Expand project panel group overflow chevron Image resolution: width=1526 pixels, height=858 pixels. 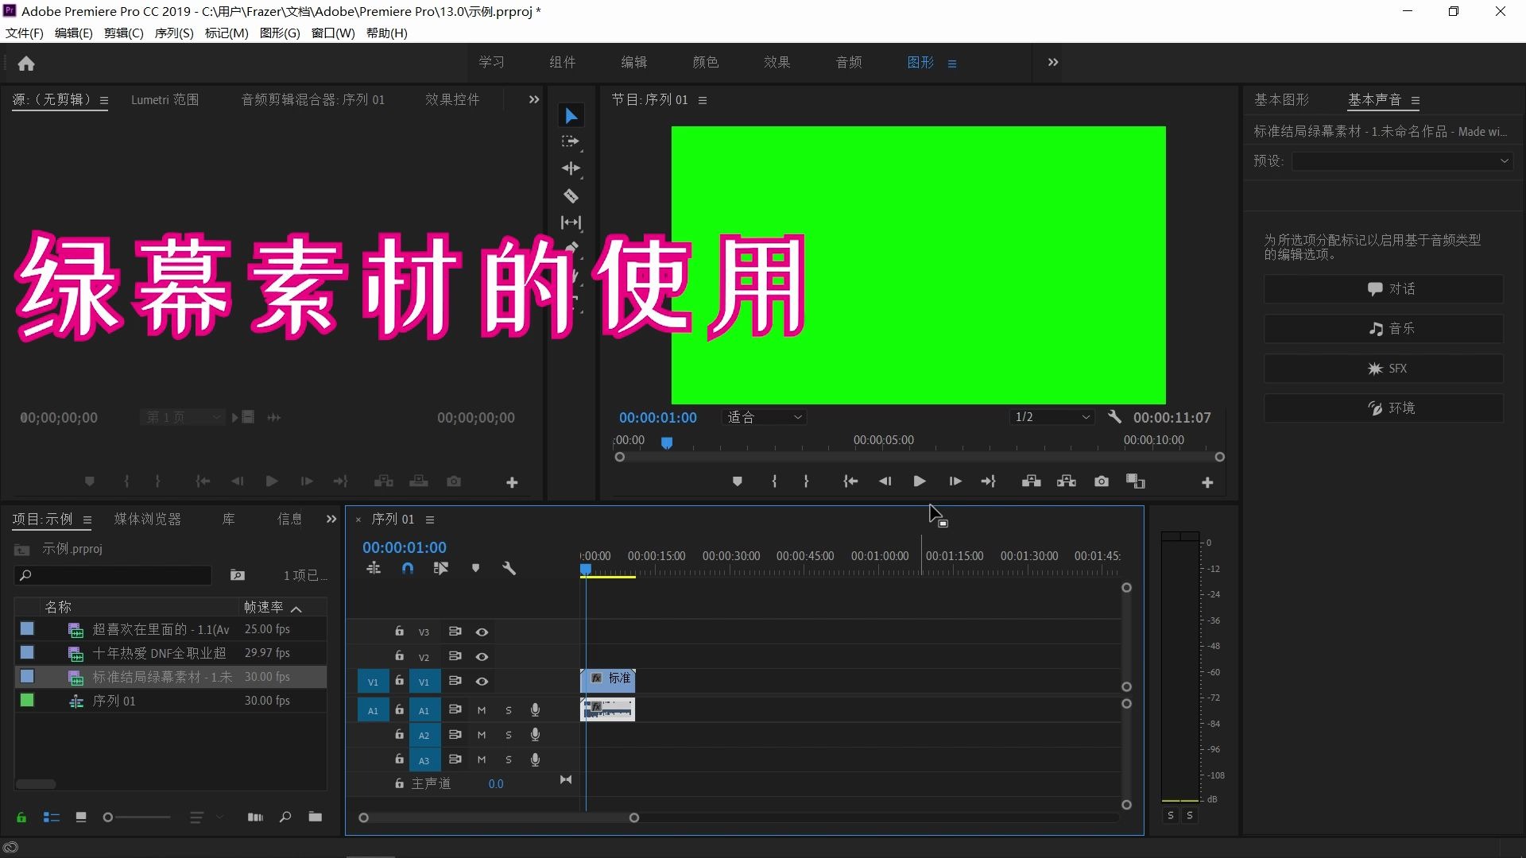pyautogui.click(x=331, y=519)
